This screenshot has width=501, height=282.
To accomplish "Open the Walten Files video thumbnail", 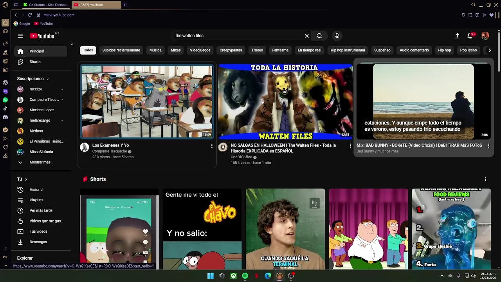I will 285,101.
